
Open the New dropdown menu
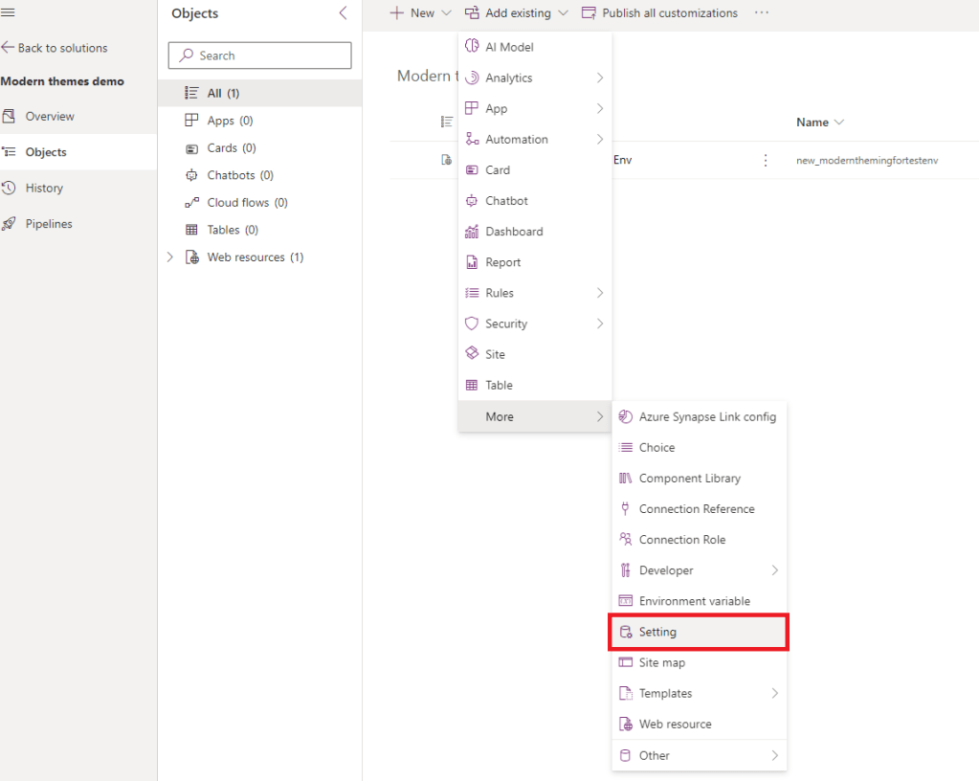[420, 13]
